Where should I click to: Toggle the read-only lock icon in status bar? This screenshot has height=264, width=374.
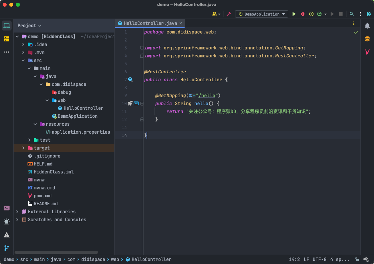(357, 259)
